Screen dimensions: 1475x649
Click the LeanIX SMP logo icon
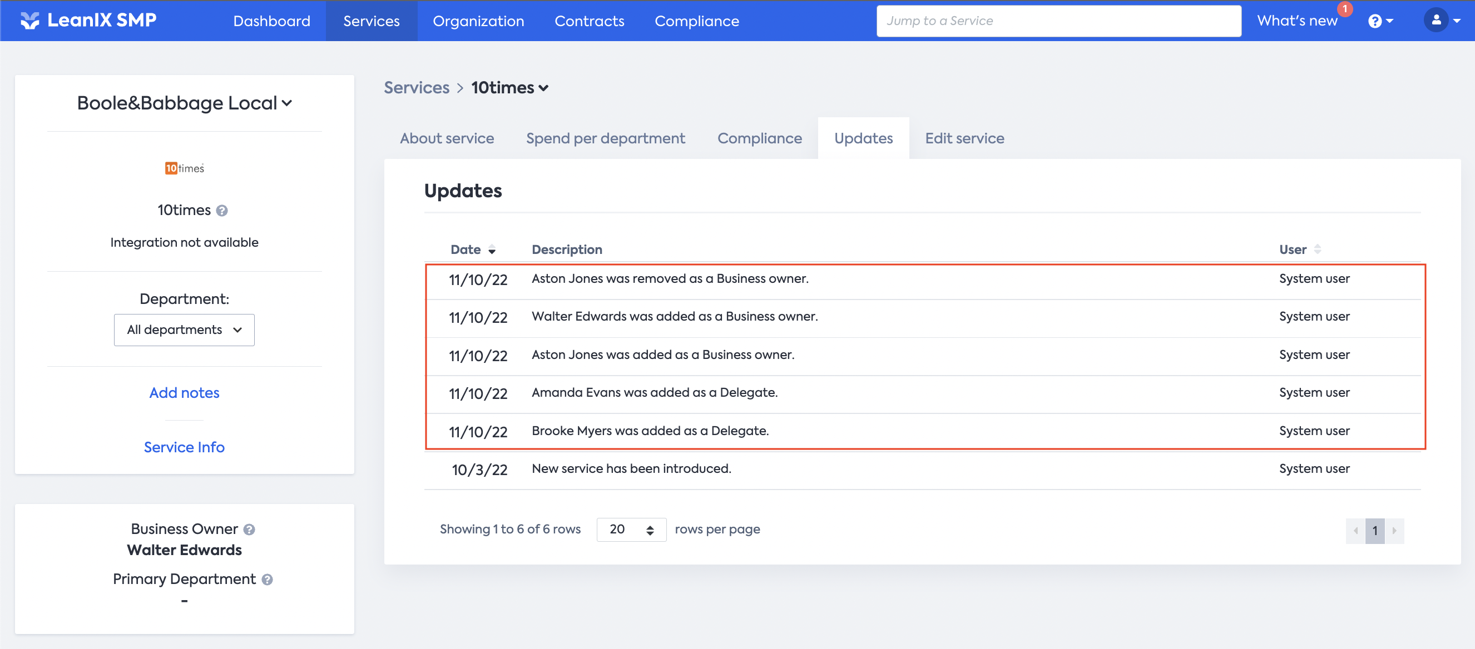tap(30, 21)
